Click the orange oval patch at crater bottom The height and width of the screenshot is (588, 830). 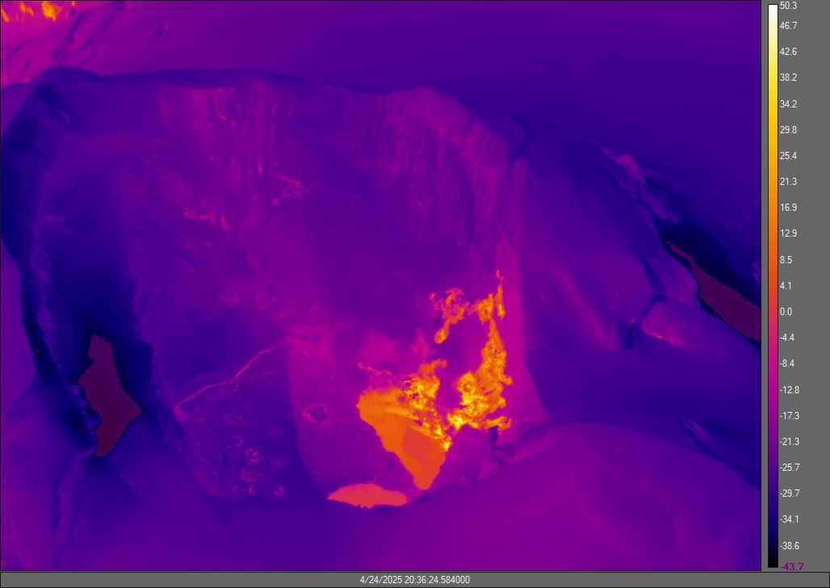point(367,494)
